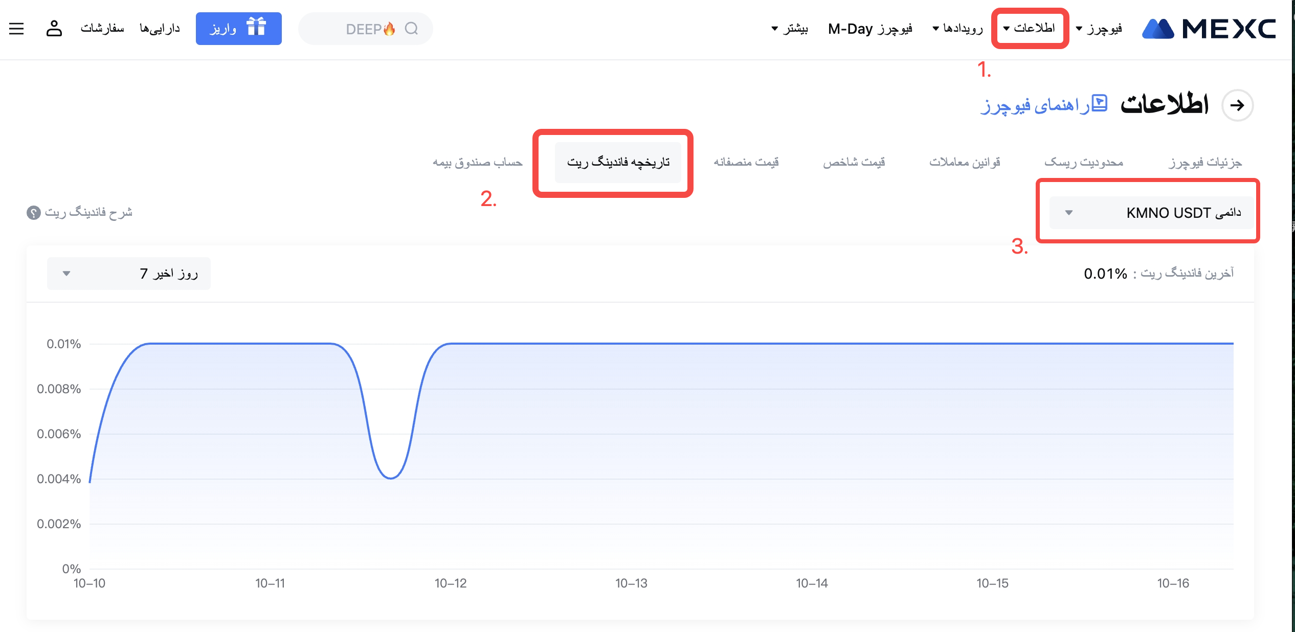
Task: Switch to the حساب صندوق بیمه tab
Action: (x=477, y=163)
